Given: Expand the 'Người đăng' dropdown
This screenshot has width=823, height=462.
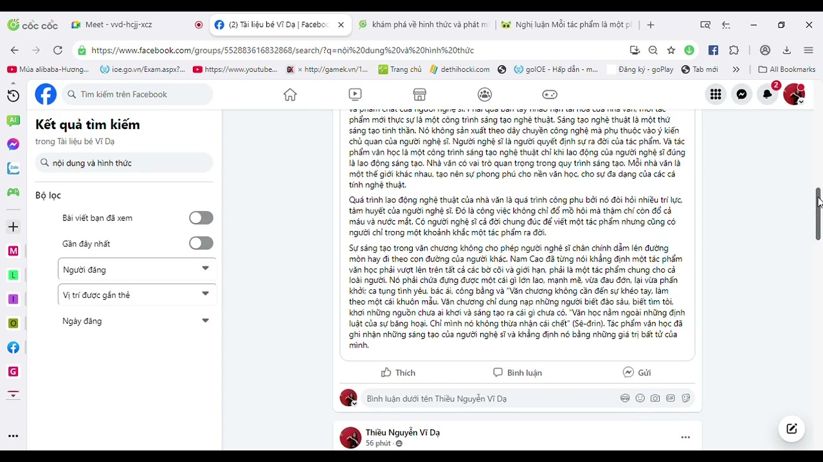Looking at the screenshot, I should [x=137, y=269].
